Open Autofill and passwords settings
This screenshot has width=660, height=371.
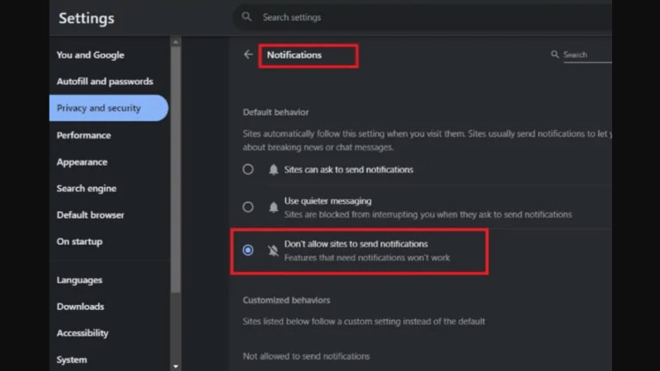[x=105, y=82]
